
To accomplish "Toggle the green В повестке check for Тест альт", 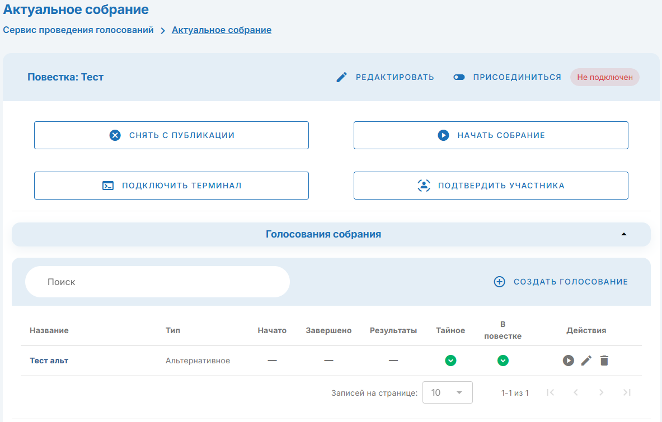I will tap(503, 361).
